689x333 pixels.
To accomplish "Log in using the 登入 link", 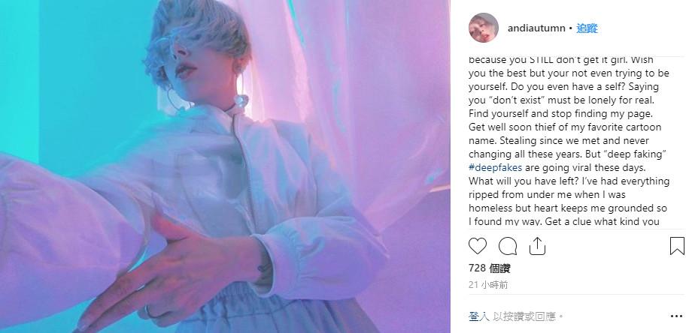I will 479,316.
